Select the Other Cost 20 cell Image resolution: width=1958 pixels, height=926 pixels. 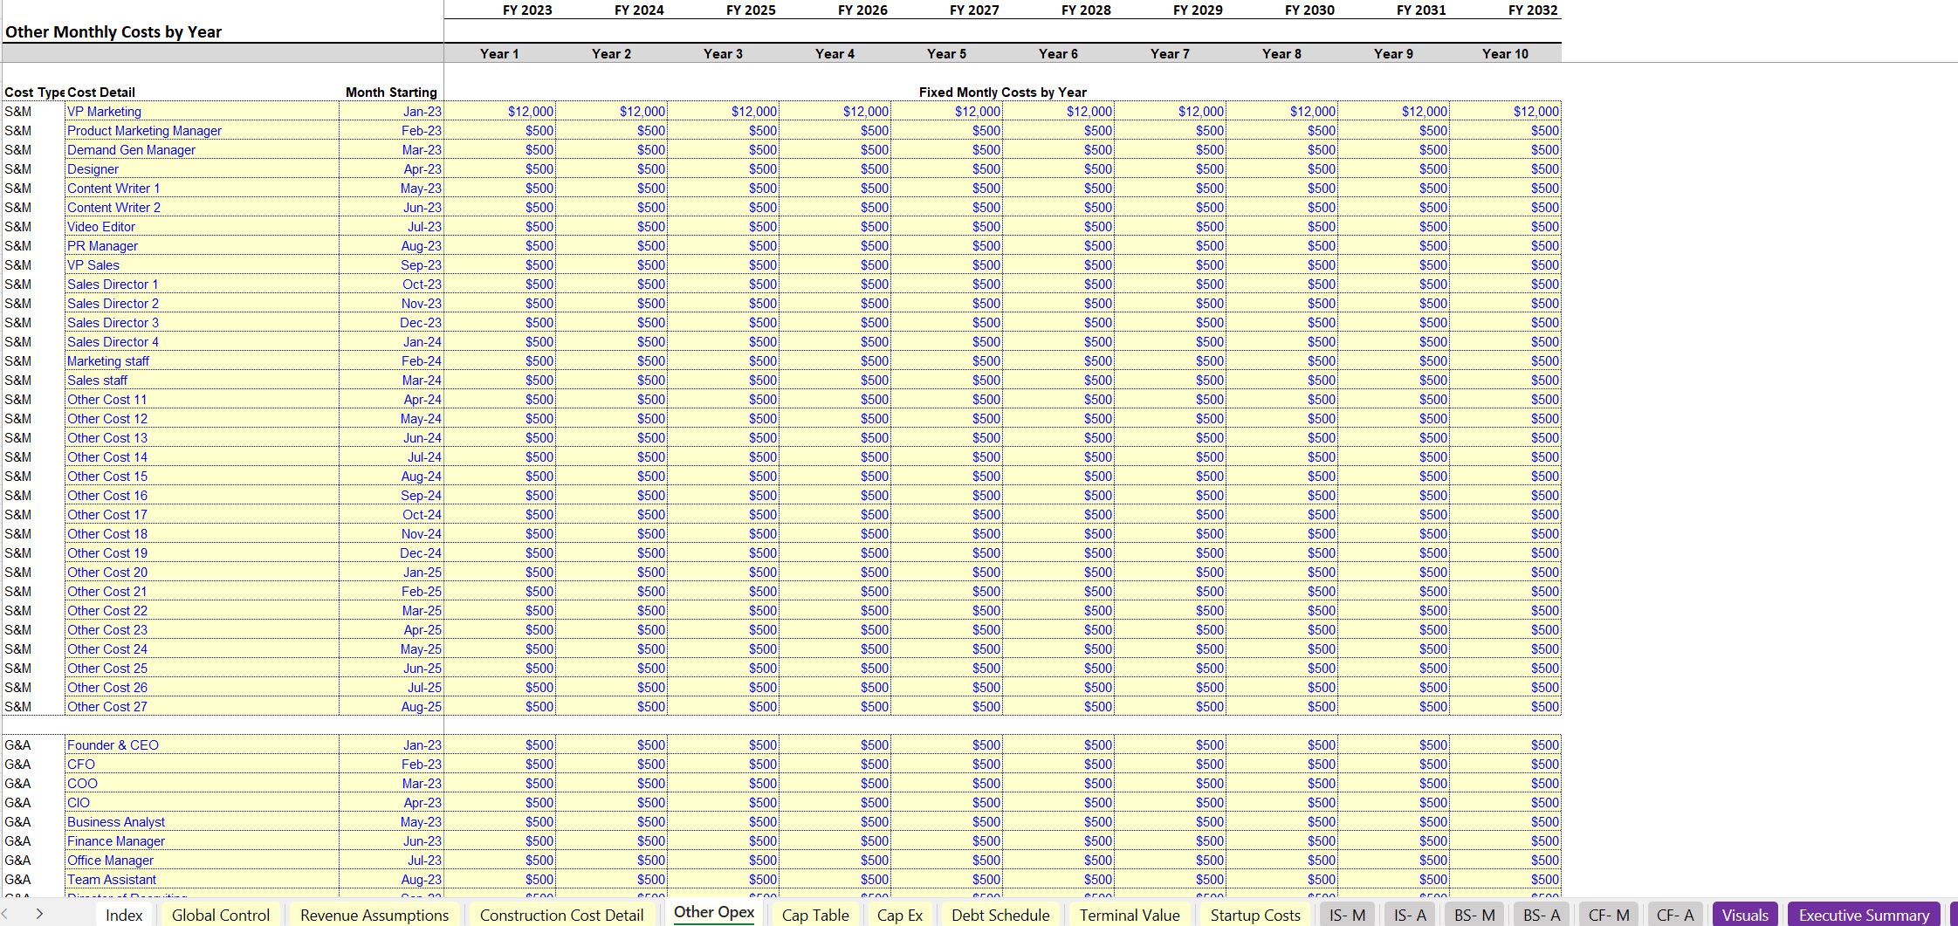click(x=202, y=573)
